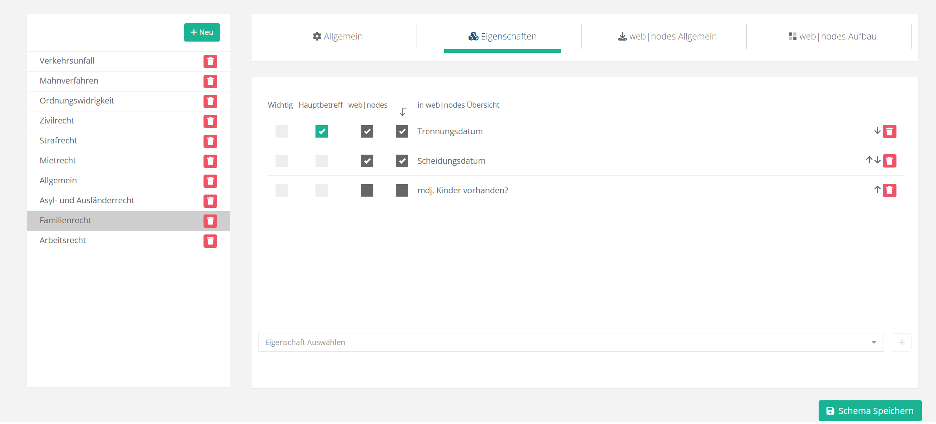Click the dropdown arrow of property selector
This screenshot has width=936, height=424.
click(874, 343)
